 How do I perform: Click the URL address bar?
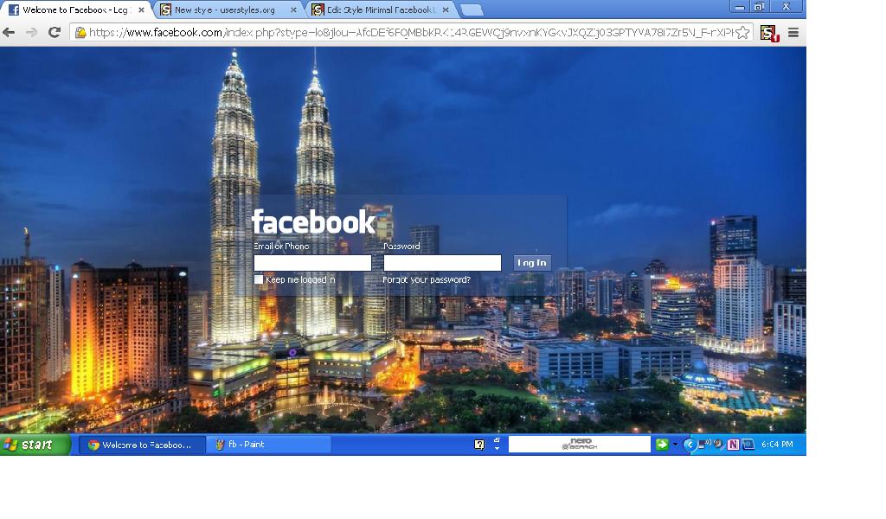pyautogui.click(x=411, y=33)
